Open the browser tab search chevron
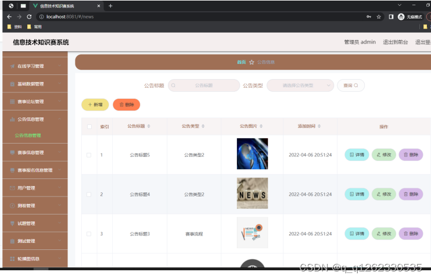431x279 pixels. click(400, 5)
